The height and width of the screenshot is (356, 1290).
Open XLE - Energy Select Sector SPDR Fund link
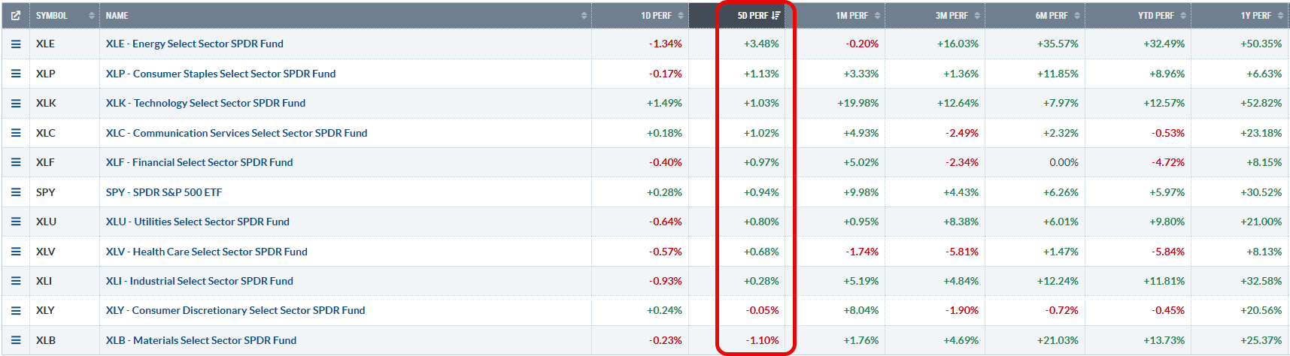(195, 44)
